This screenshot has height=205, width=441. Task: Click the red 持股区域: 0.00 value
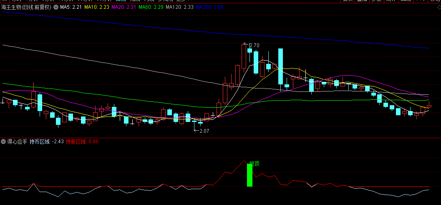tap(82, 142)
